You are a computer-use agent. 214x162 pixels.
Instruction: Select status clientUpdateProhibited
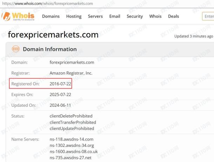coord(72,129)
